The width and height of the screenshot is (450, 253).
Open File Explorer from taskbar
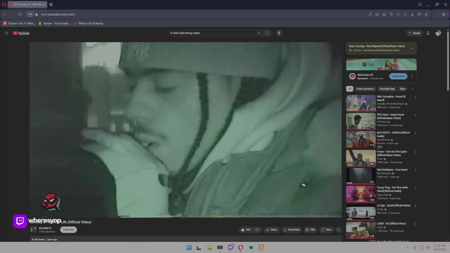click(210, 248)
